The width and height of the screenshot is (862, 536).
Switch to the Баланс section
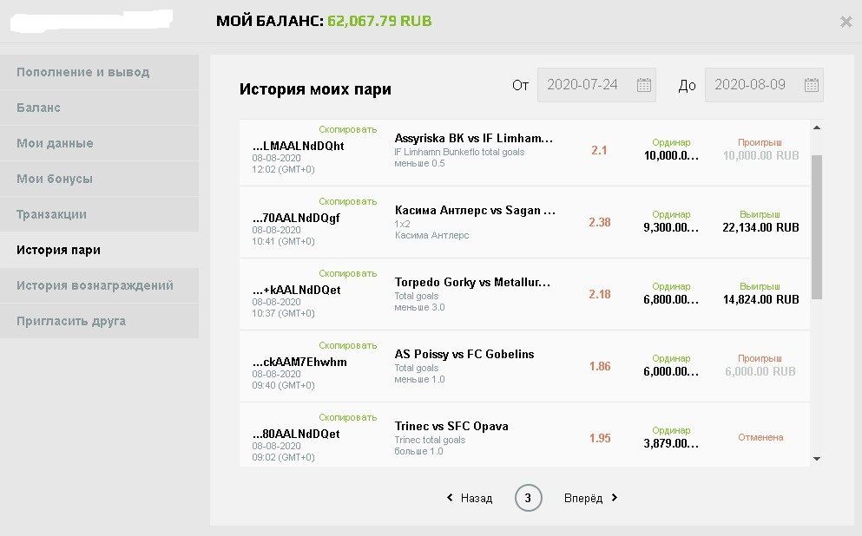38,108
